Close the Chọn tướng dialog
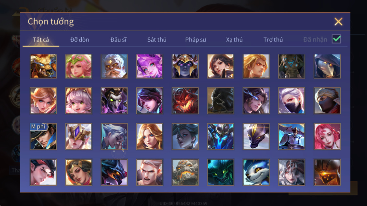Image resolution: width=367 pixels, height=206 pixels. pos(338,22)
